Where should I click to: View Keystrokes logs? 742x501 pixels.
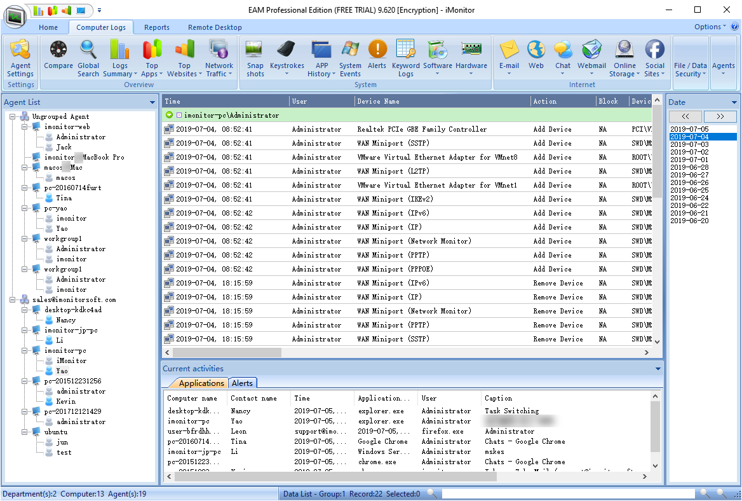pos(287,57)
